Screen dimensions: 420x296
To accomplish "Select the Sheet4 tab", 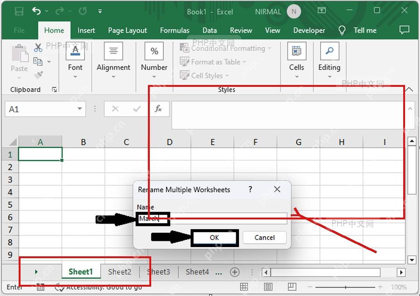I will tap(197, 272).
